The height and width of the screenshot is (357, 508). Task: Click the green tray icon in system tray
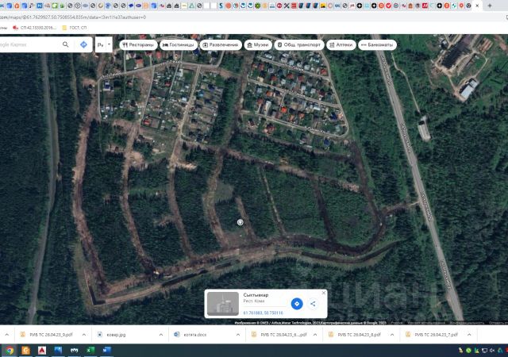click(x=468, y=350)
